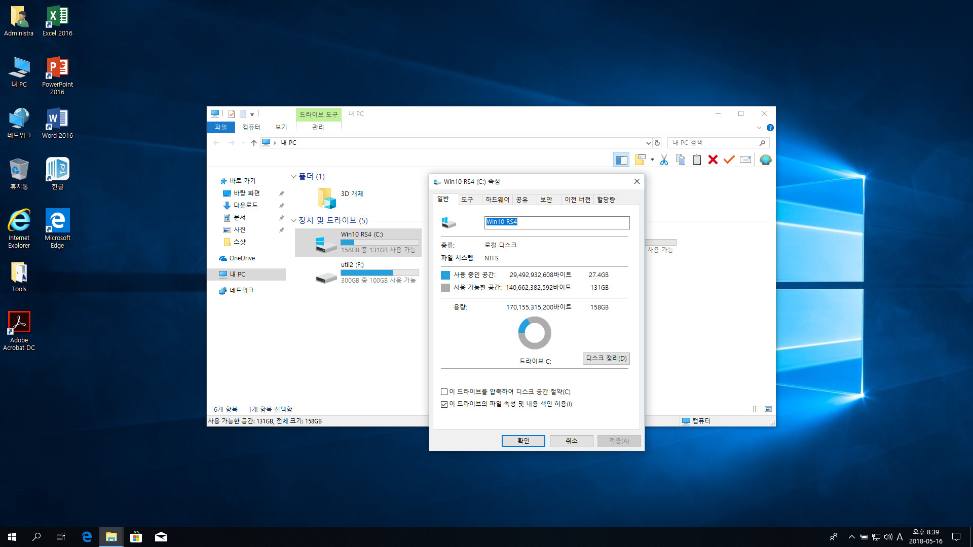This screenshot has height=547, width=973.
Task: Open the Mail taskbar icon
Action: point(161,537)
